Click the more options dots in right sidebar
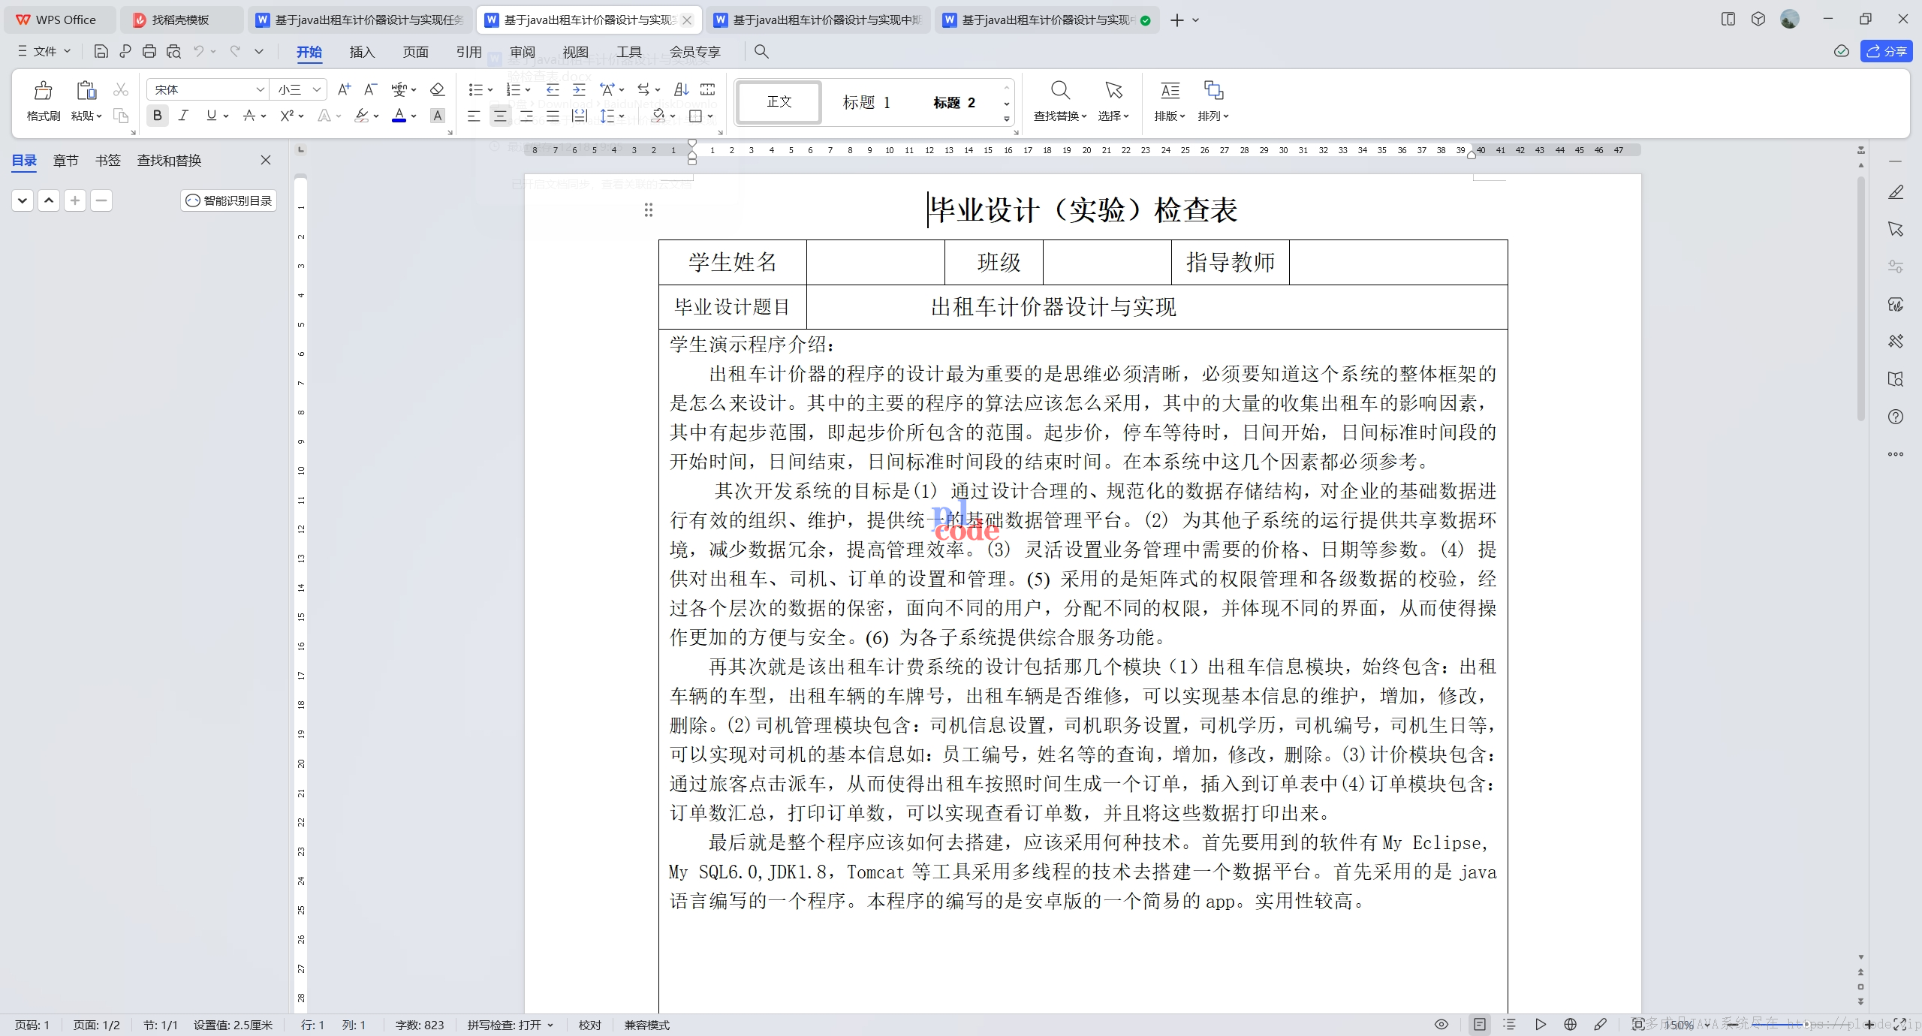 (1896, 454)
